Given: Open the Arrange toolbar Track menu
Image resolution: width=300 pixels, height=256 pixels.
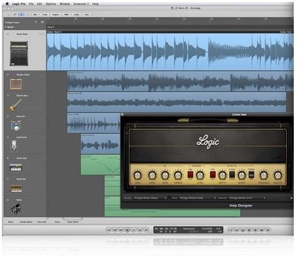Looking at the screenshot, I should coord(46,14).
